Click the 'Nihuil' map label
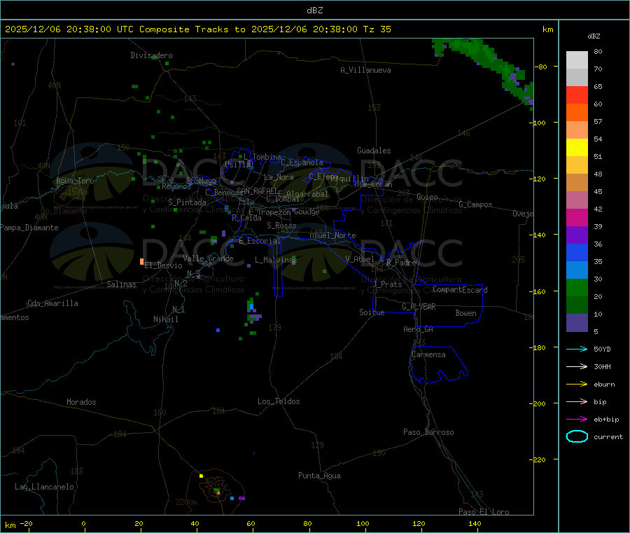The height and width of the screenshot is (533, 630). pyautogui.click(x=165, y=319)
